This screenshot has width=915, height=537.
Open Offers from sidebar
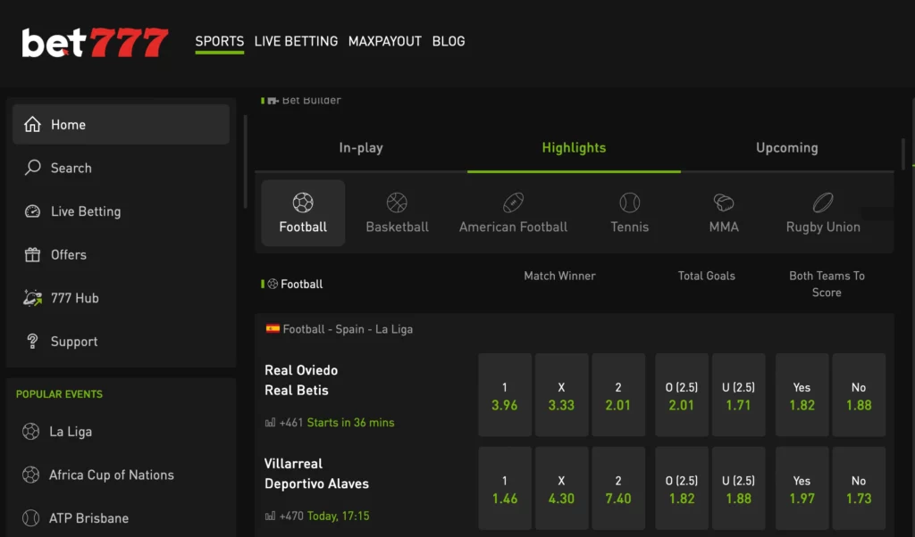[121, 254]
